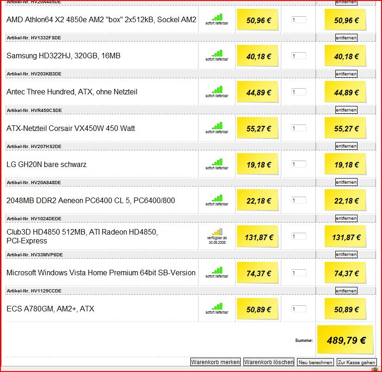Remove item with Artikel-Nr. HV207HS2DE
Image resolution: width=382 pixels, height=372 pixels.
coord(346,146)
